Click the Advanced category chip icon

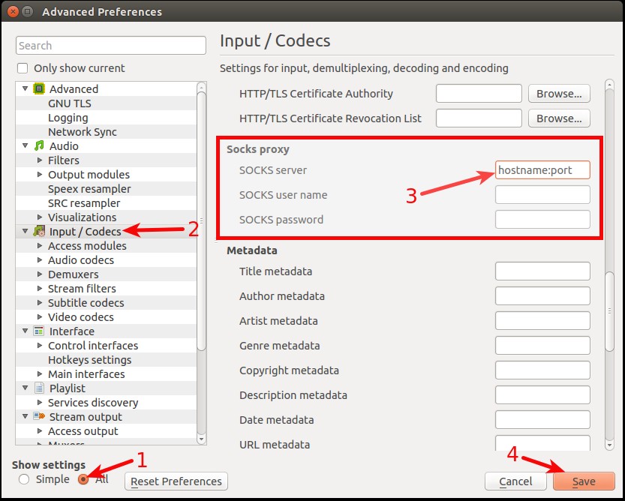click(x=39, y=89)
